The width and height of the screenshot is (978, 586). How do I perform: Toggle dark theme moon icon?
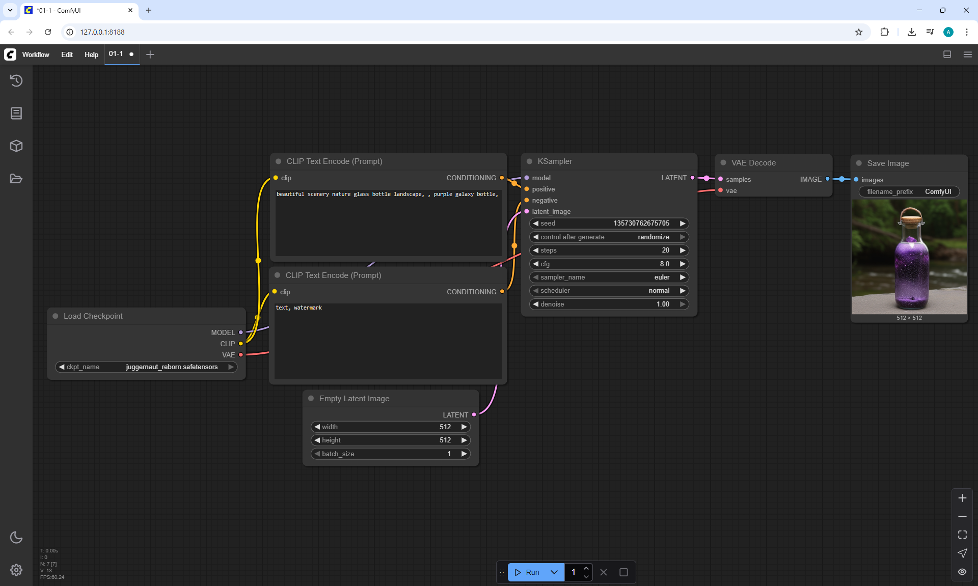[16, 537]
